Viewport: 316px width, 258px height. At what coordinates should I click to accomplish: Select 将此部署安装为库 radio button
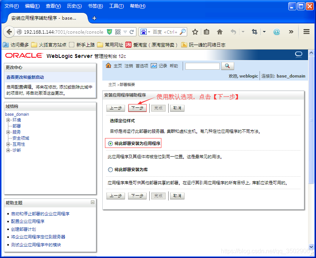click(x=110, y=169)
